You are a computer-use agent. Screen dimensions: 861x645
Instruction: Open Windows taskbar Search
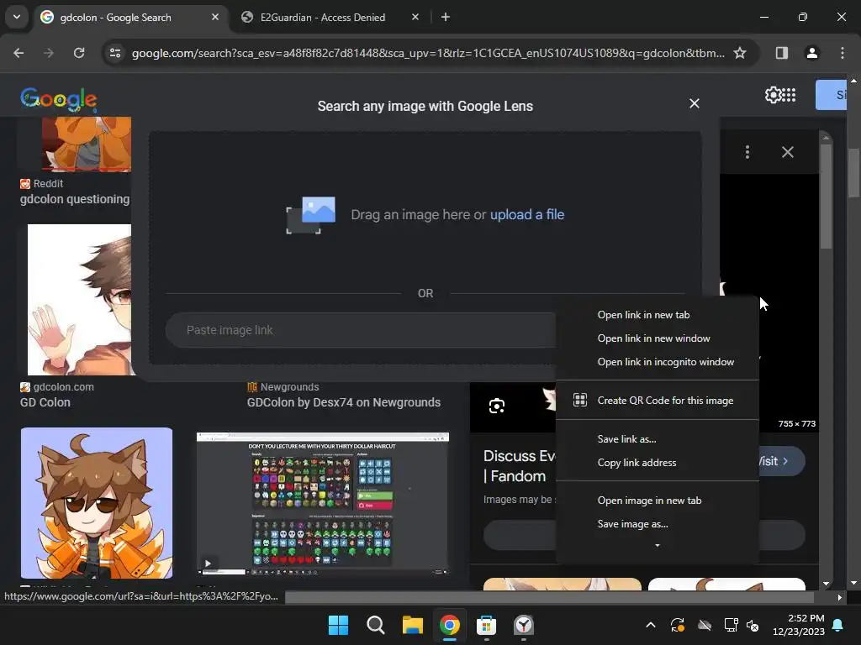[x=376, y=625]
